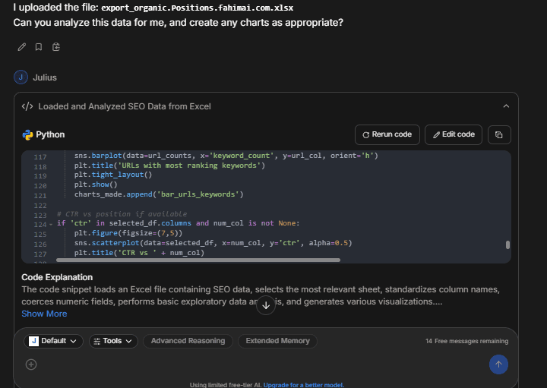The width and height of the screenshot is (547, 388).
Task: Click code line 117 with sns.barplot
Action: pos(226,156)
